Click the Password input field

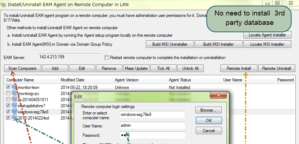pyautogui.click(x=152, y=135)
